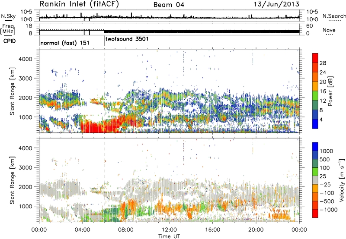Click the Velocity [m s-1] colorbar title
Image resolution: width=346 pixels, height=239 pixels.
click(342, 179)
